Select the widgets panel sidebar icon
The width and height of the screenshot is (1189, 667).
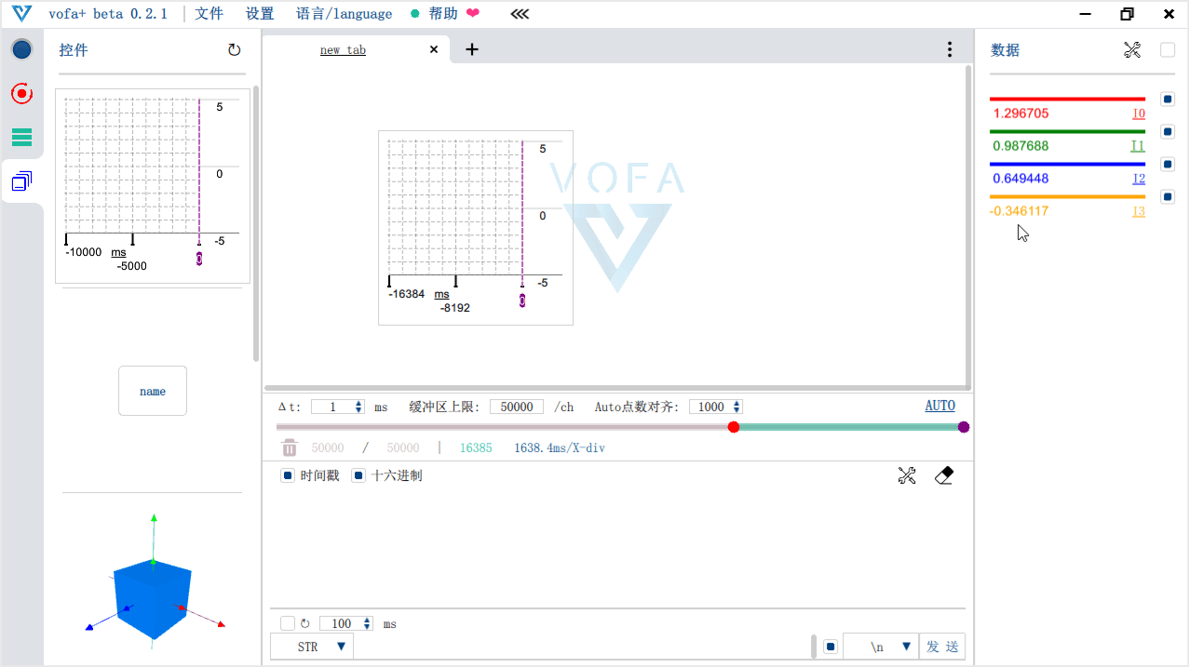click(21, 181)
